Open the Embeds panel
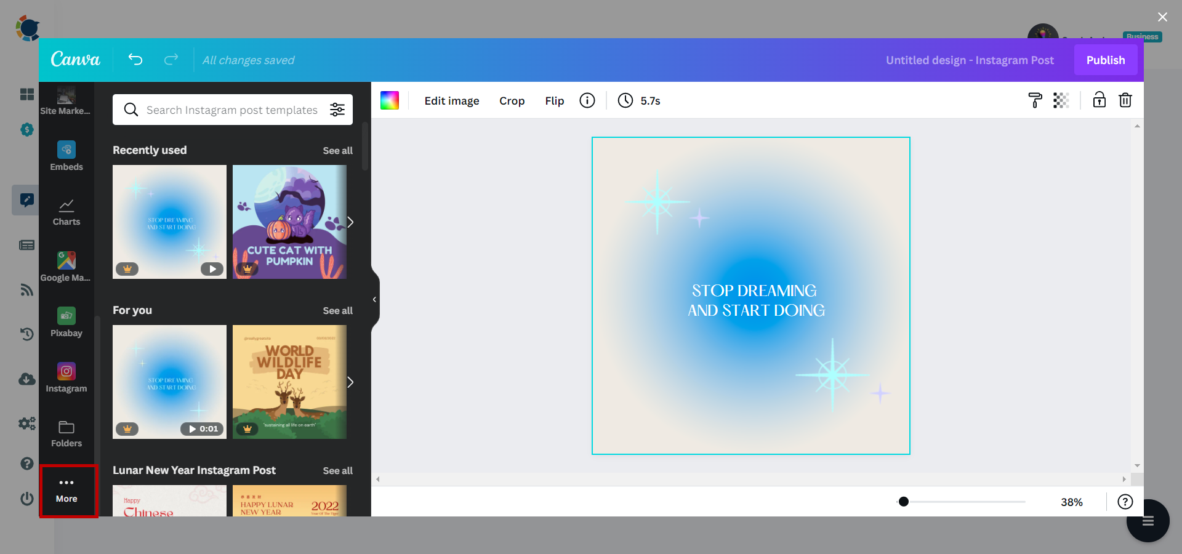Image resolution: width=1182 pixels, height=554 pixels. tap(66, 156)
